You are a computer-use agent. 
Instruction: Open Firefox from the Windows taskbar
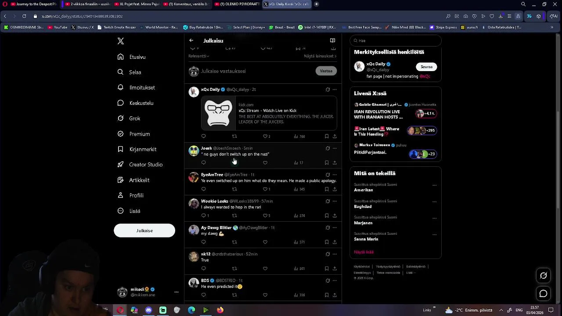click(220, 310)
